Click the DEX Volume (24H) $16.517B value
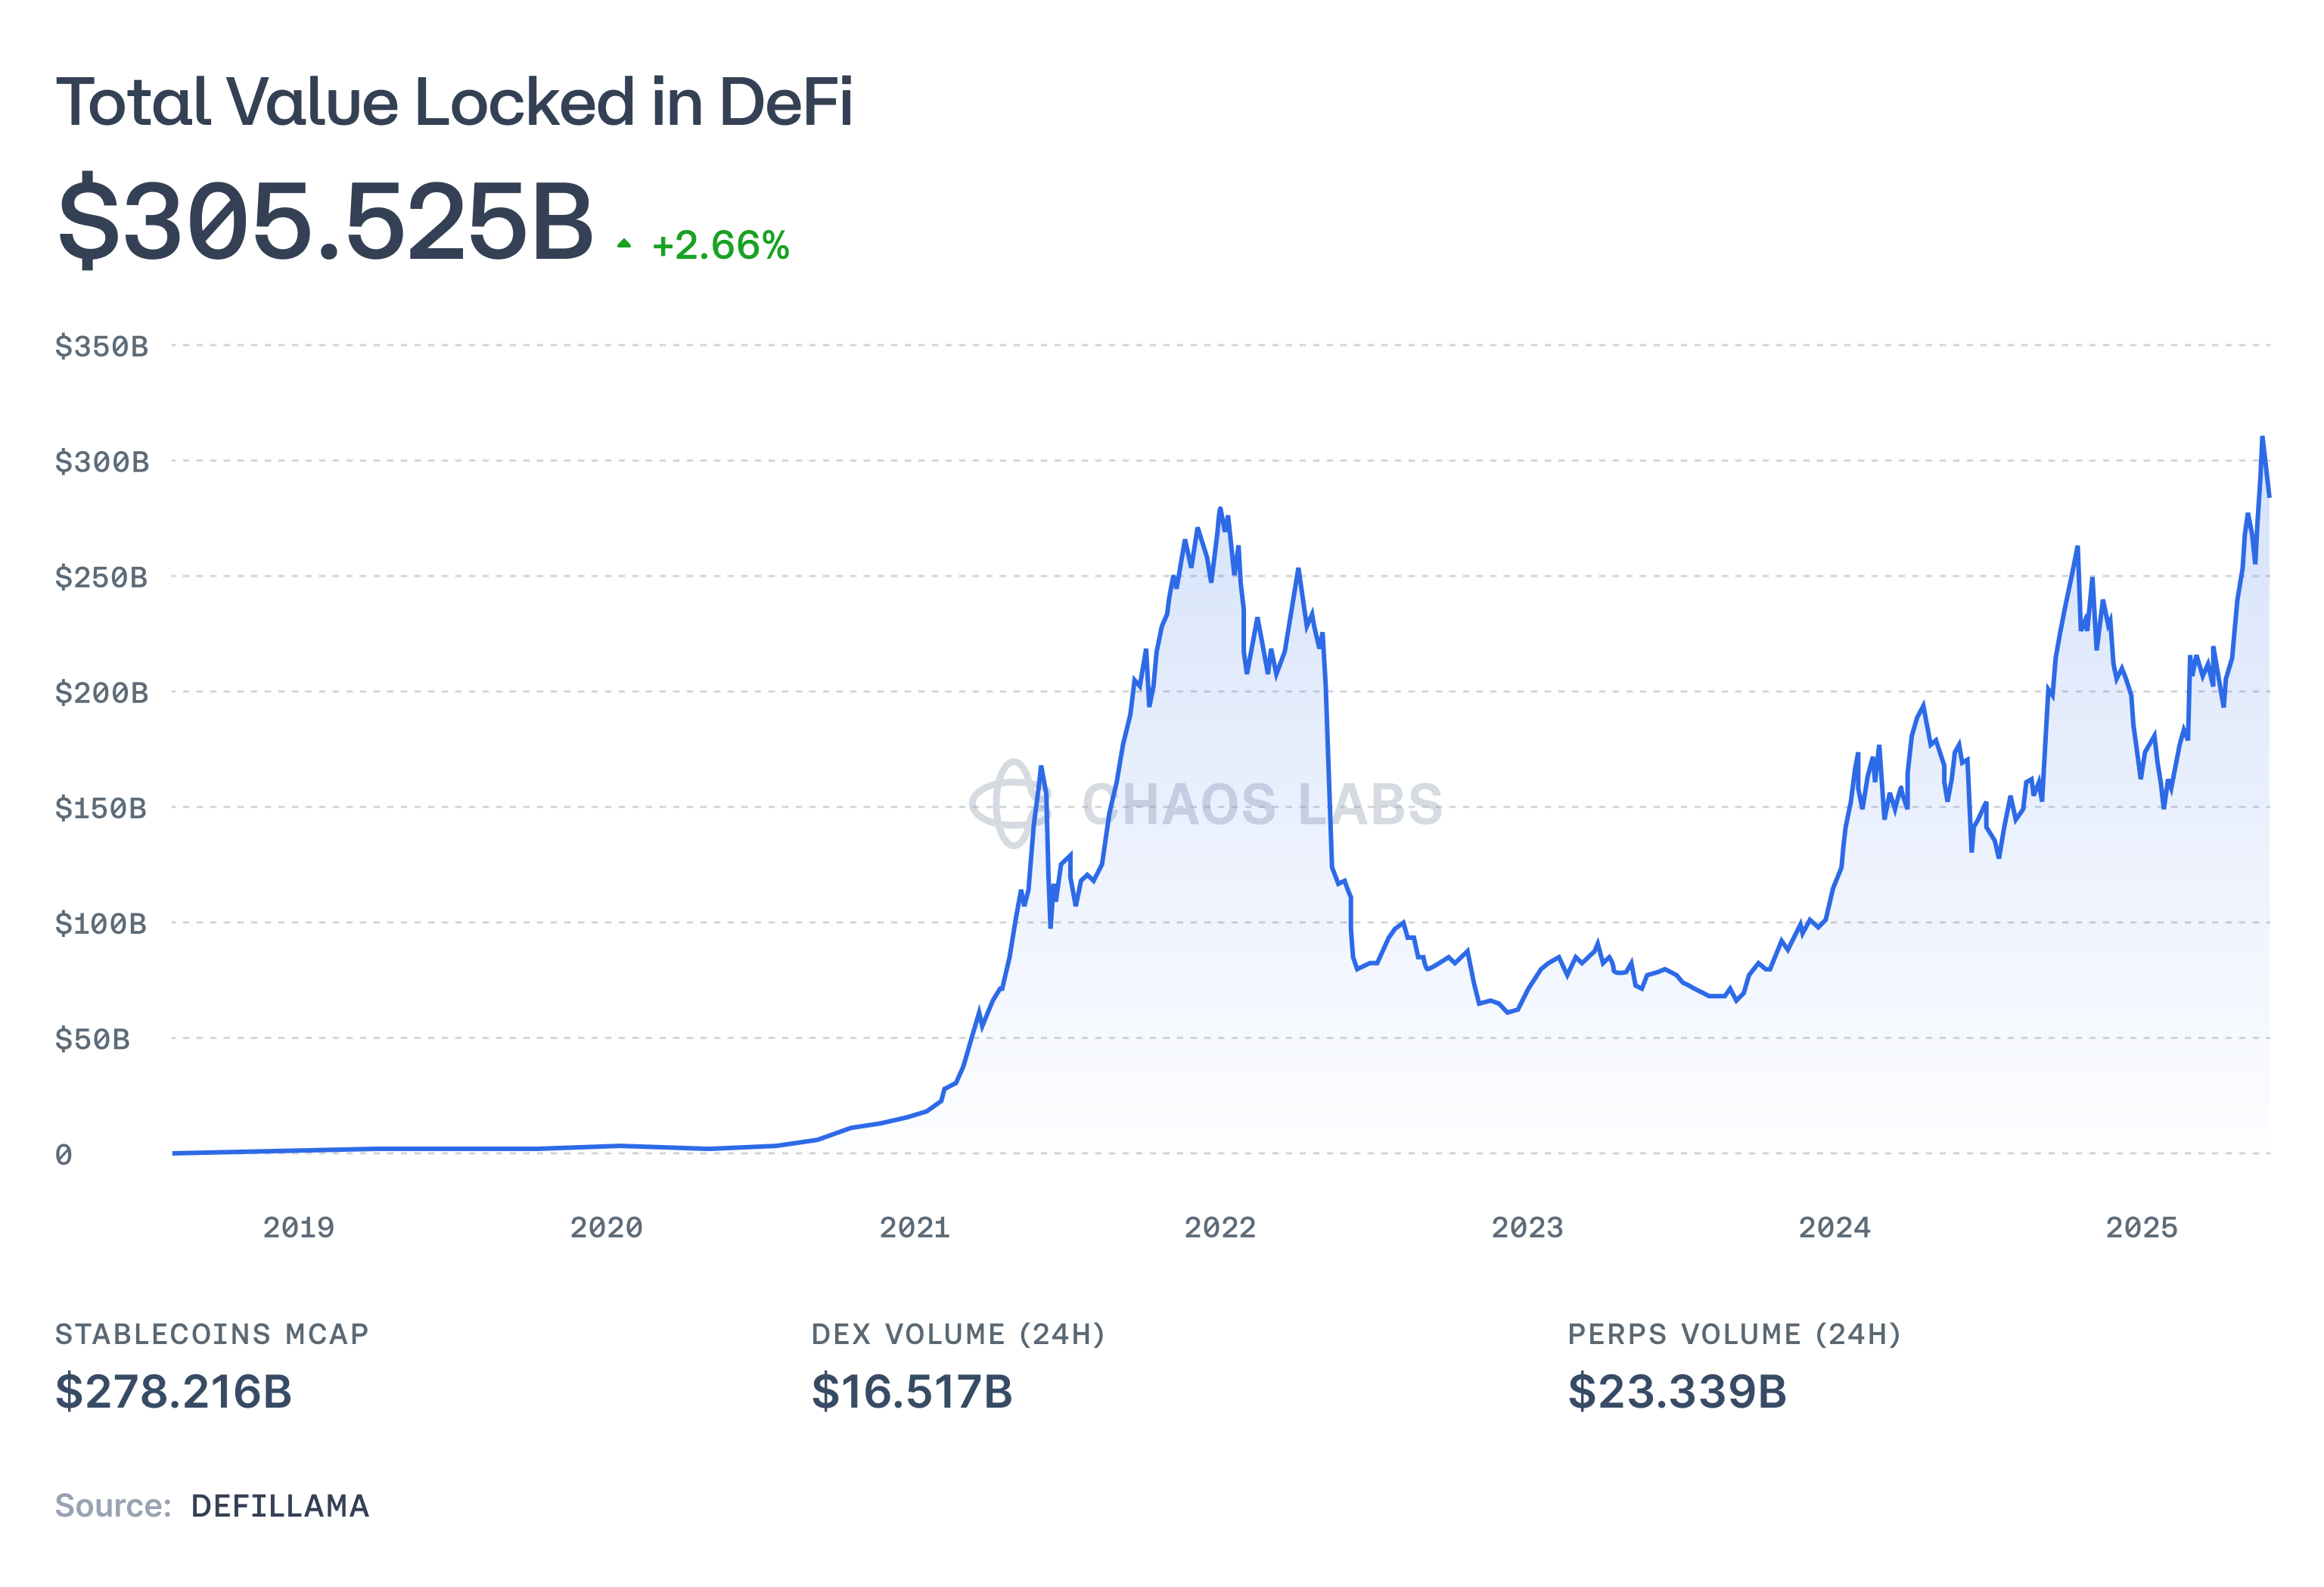This screenshot has width=2324, height=1587. click(x=911, y=1391)
